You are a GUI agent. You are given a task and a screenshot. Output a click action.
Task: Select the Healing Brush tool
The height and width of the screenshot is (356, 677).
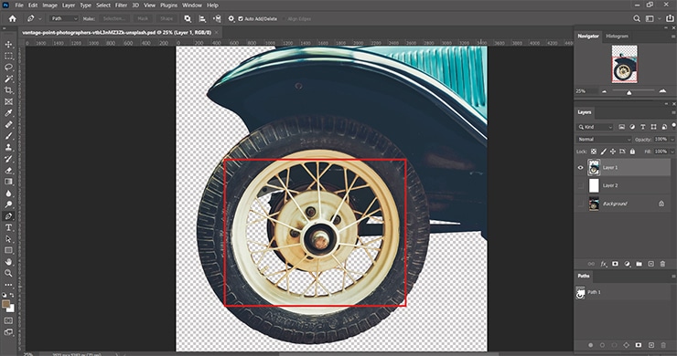[8, 124]
